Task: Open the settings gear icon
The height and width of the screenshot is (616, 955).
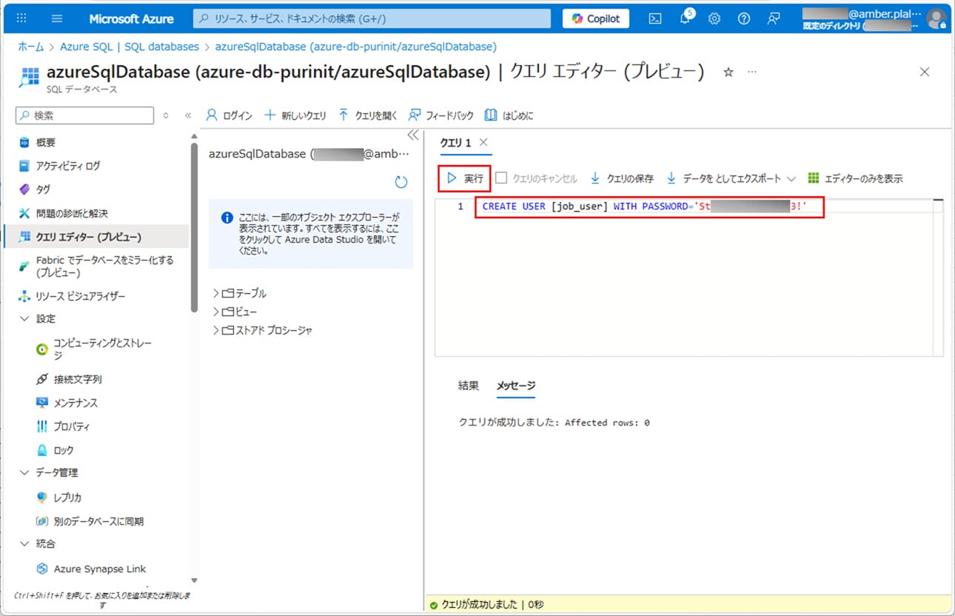Action: tap(714, 19)
